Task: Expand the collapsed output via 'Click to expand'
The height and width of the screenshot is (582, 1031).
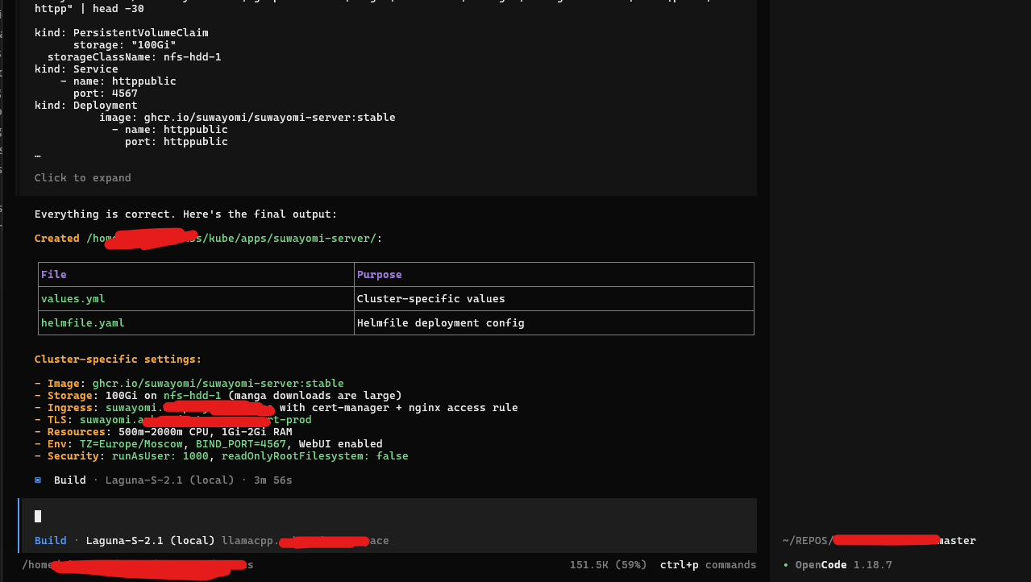Action: coord(82,177)
